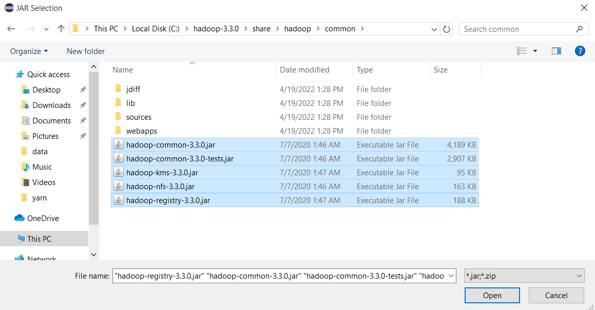Toggle the preview pane icon

click(x=556, y=51)
